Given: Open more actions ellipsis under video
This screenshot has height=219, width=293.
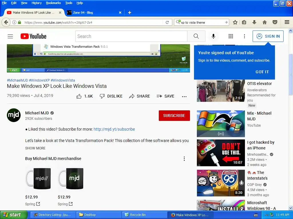Looking at the screenshot, I should point(184,96).
